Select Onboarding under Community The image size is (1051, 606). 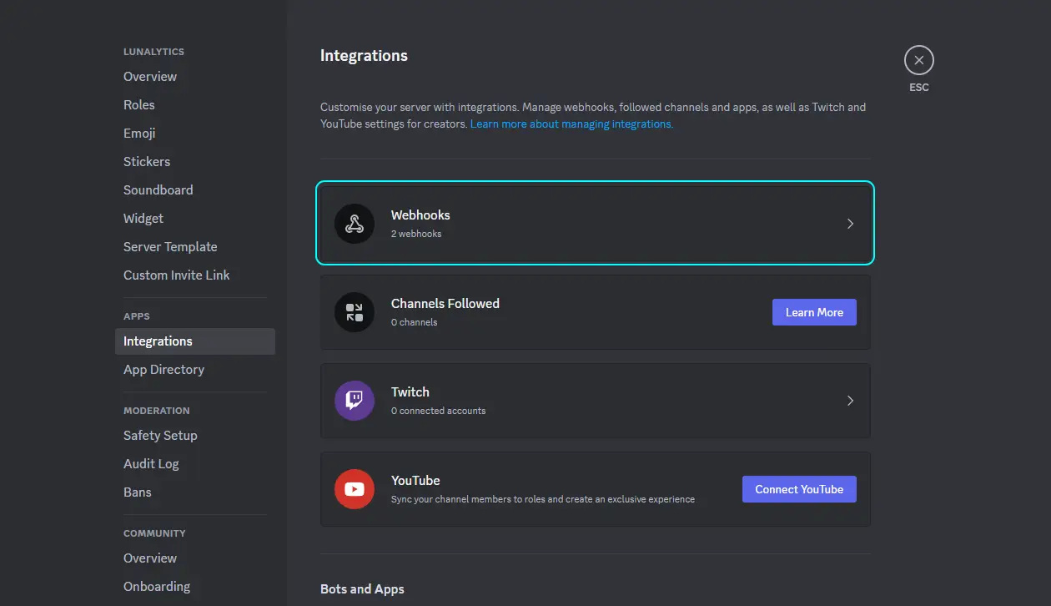[157, 586]
